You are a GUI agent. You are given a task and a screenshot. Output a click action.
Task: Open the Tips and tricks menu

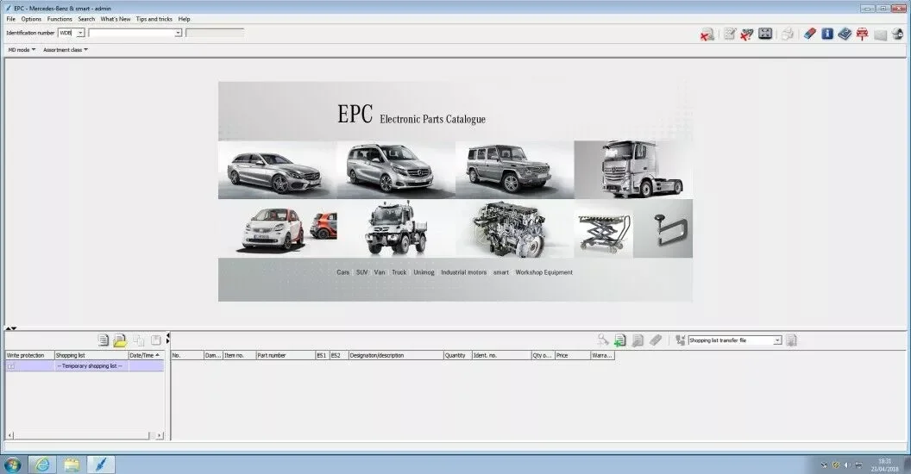[x=154, y=19]
